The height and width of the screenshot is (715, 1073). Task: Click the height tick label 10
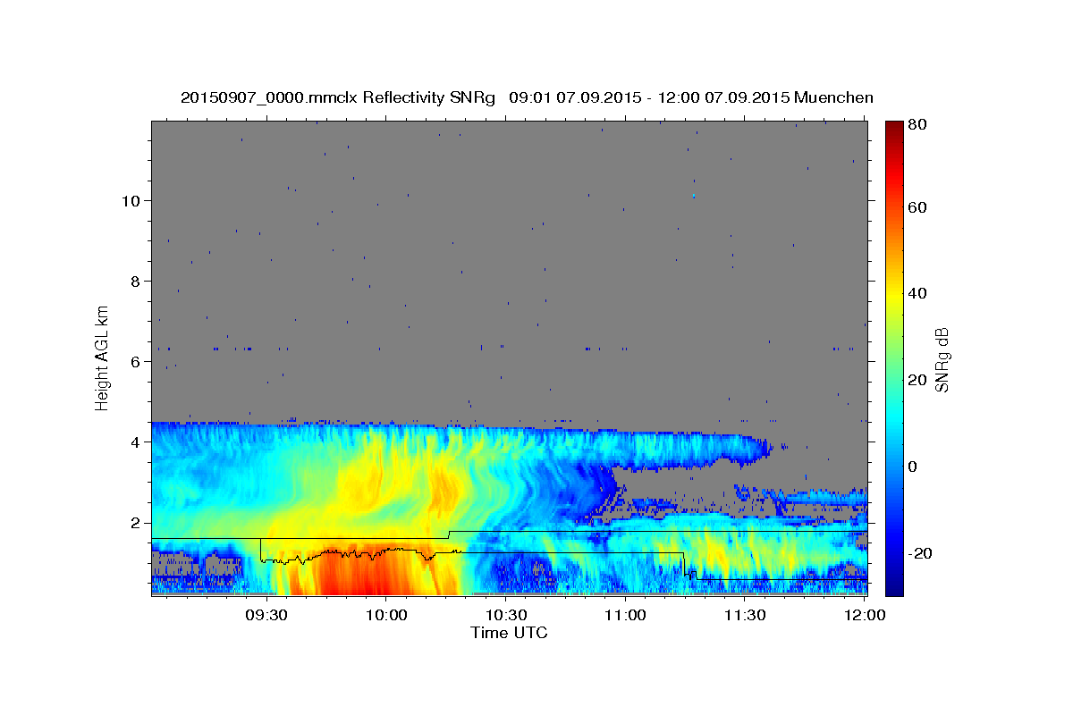tap(131, 200)
